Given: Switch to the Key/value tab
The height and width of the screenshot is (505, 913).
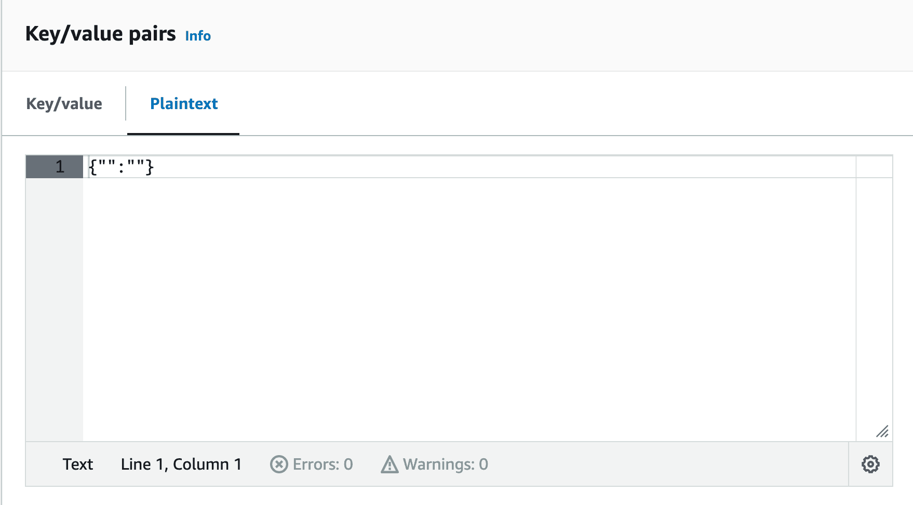Looking at the screenshot, I should tap(63, 103).
